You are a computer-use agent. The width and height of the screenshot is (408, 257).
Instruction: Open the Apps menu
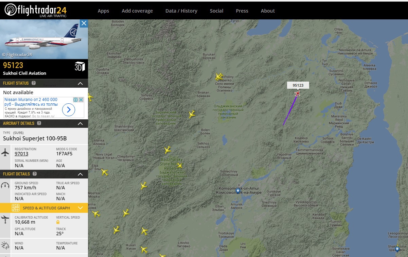tap(103, 11)
